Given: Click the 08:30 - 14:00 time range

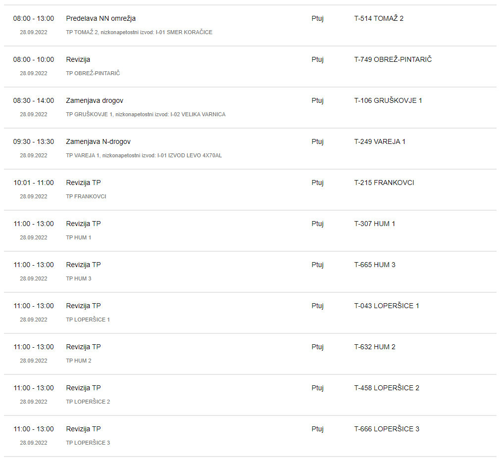Looking at the screenshot, I should click(34, 100).
